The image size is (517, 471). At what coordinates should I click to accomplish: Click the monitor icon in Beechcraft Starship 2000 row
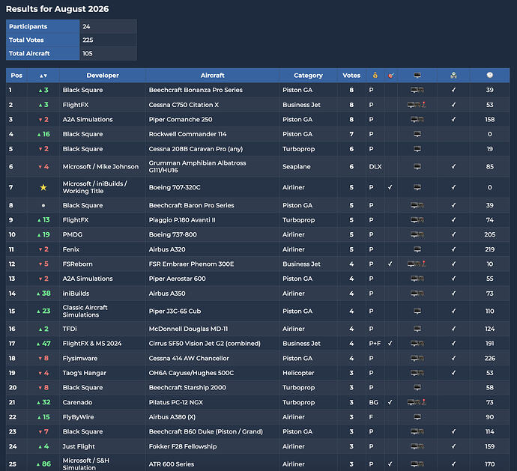coord(417,388)
